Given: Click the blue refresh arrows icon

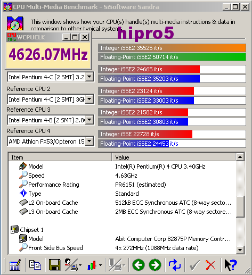Looking at the screenshot, I should tap(175, 265).
